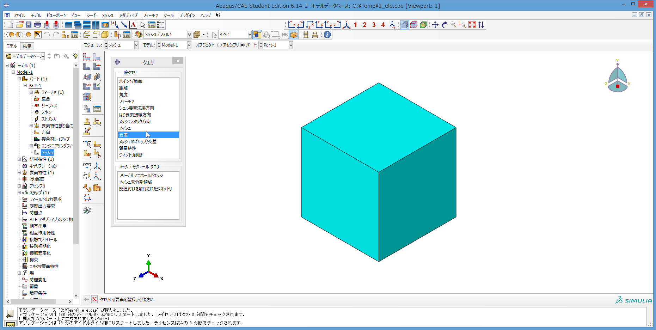Viewport: 656px width, 330px height.
Task: Cancel the procedure with red X
Action: point(94,299)
